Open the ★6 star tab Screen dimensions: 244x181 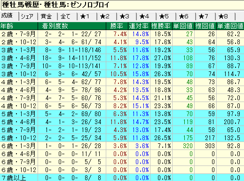pyautogui.click(x=186, y=16)
